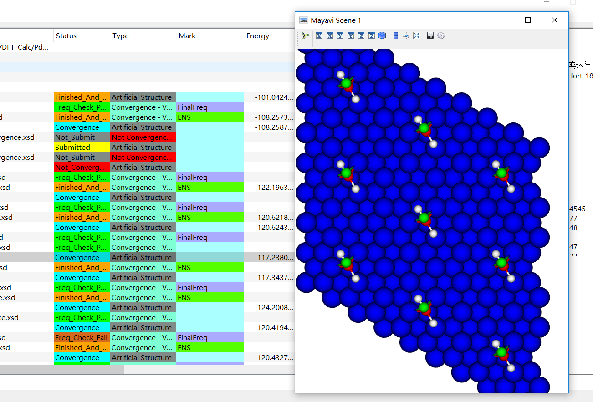Select the red Not_Converg... status cell
Screen dimensions: 593x402
(x=82, y=167)
